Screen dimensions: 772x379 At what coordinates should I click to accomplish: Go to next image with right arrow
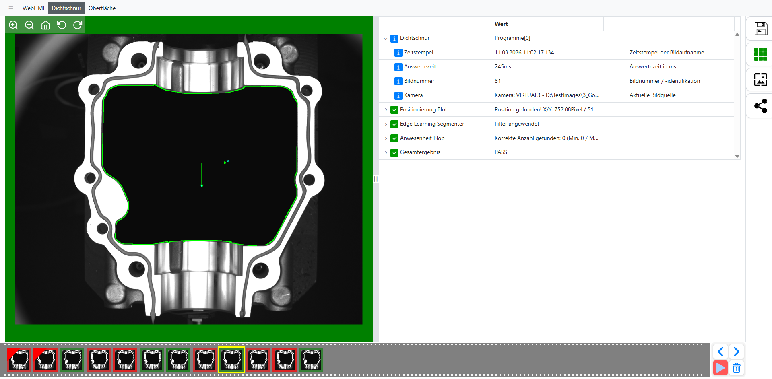pyautogui.click(x=737, y=352)
